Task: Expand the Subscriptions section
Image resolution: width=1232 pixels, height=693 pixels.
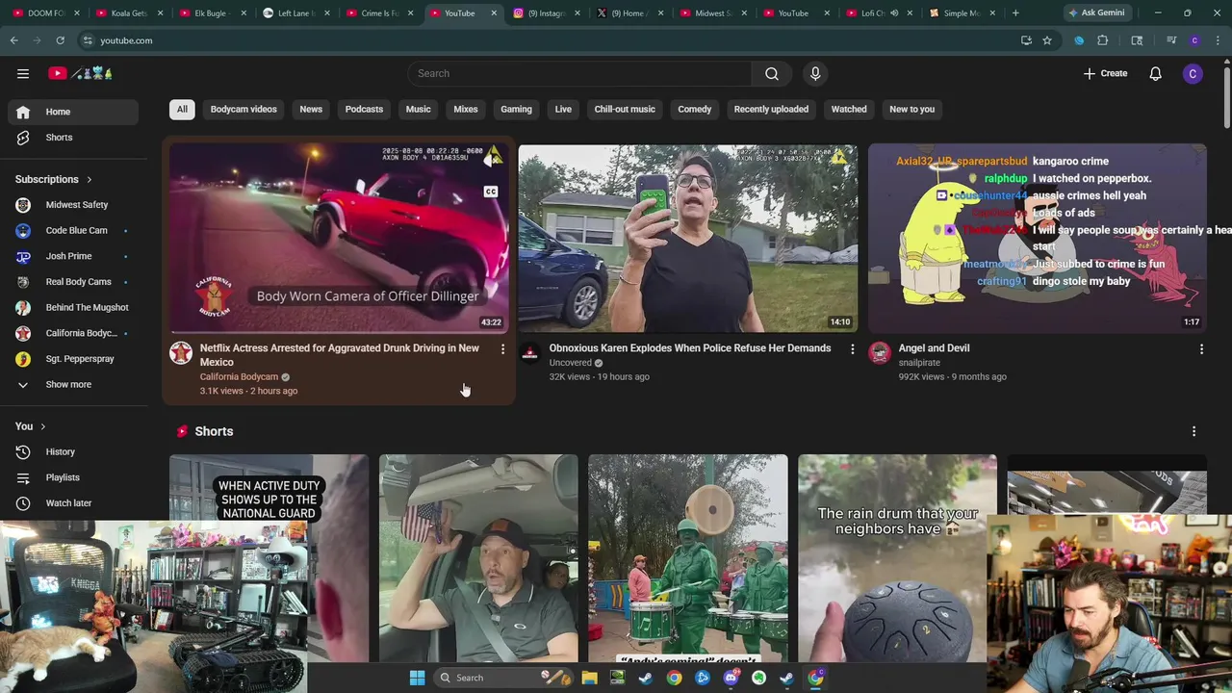Action: click(x=54, y=179)
